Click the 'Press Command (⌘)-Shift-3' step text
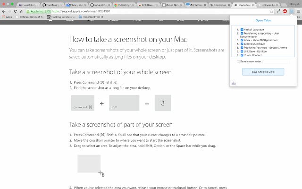 pos(95,82)
